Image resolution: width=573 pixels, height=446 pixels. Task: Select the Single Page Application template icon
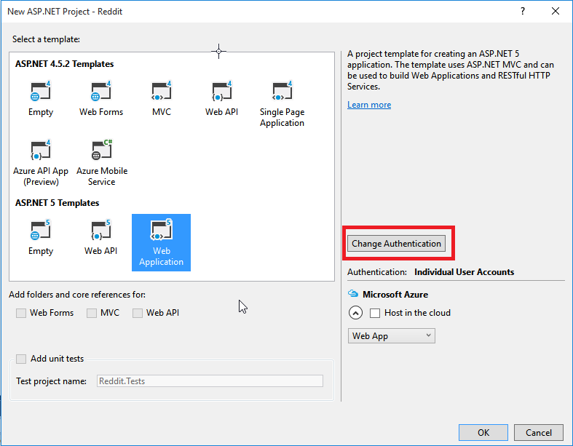point(282,91)
